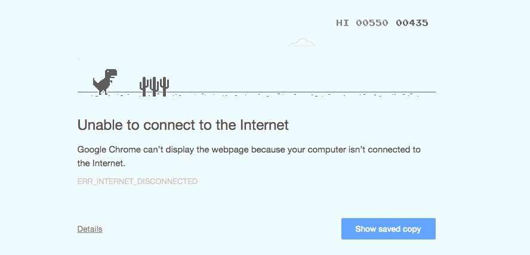Click the HI label in the score
This screenshot has height=255, width=530.
(343, 23)
